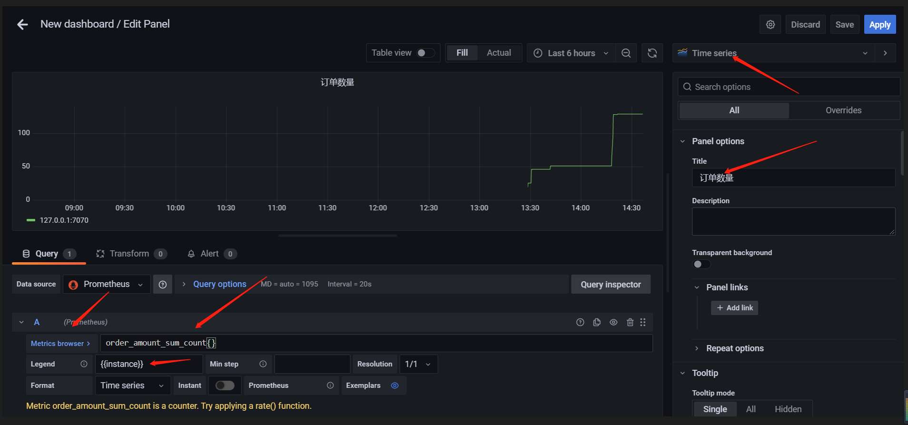The image size is (908, 425).
Task: Click Search options input field
Action: (789, 87)
